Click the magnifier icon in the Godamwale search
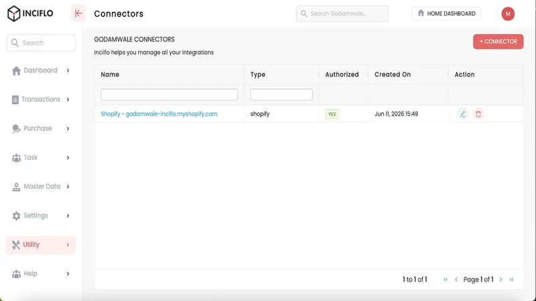Screen dimensions: 536x301 [x=304, y=13]
